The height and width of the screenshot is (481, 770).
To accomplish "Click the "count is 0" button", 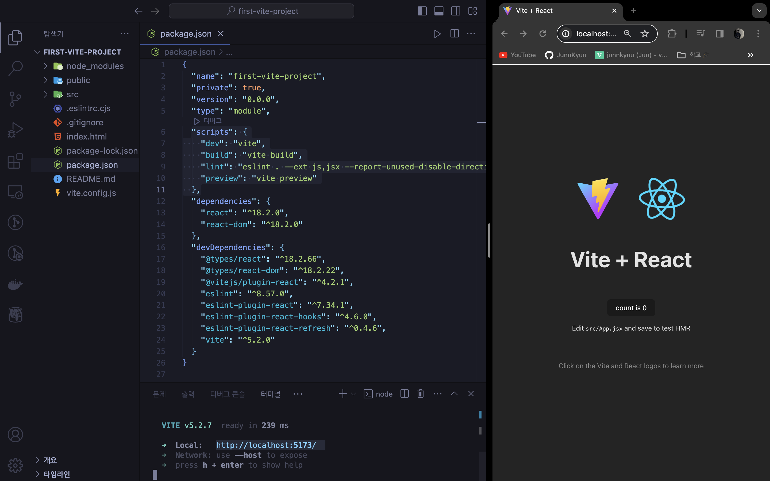I will pyautogui.click(x=631, y=308).
